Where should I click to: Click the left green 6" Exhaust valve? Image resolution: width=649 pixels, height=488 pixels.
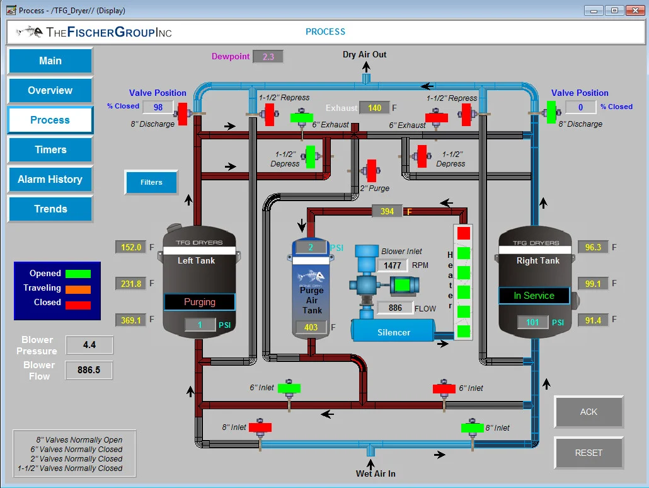[x=301, y=117]
